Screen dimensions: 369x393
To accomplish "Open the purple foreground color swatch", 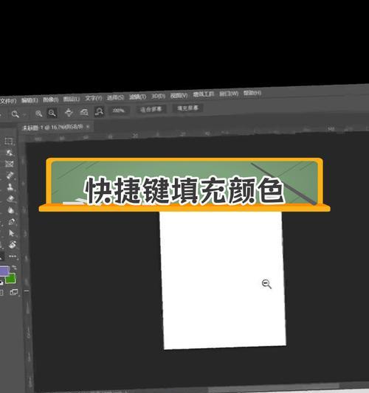I will coord(4,271).
